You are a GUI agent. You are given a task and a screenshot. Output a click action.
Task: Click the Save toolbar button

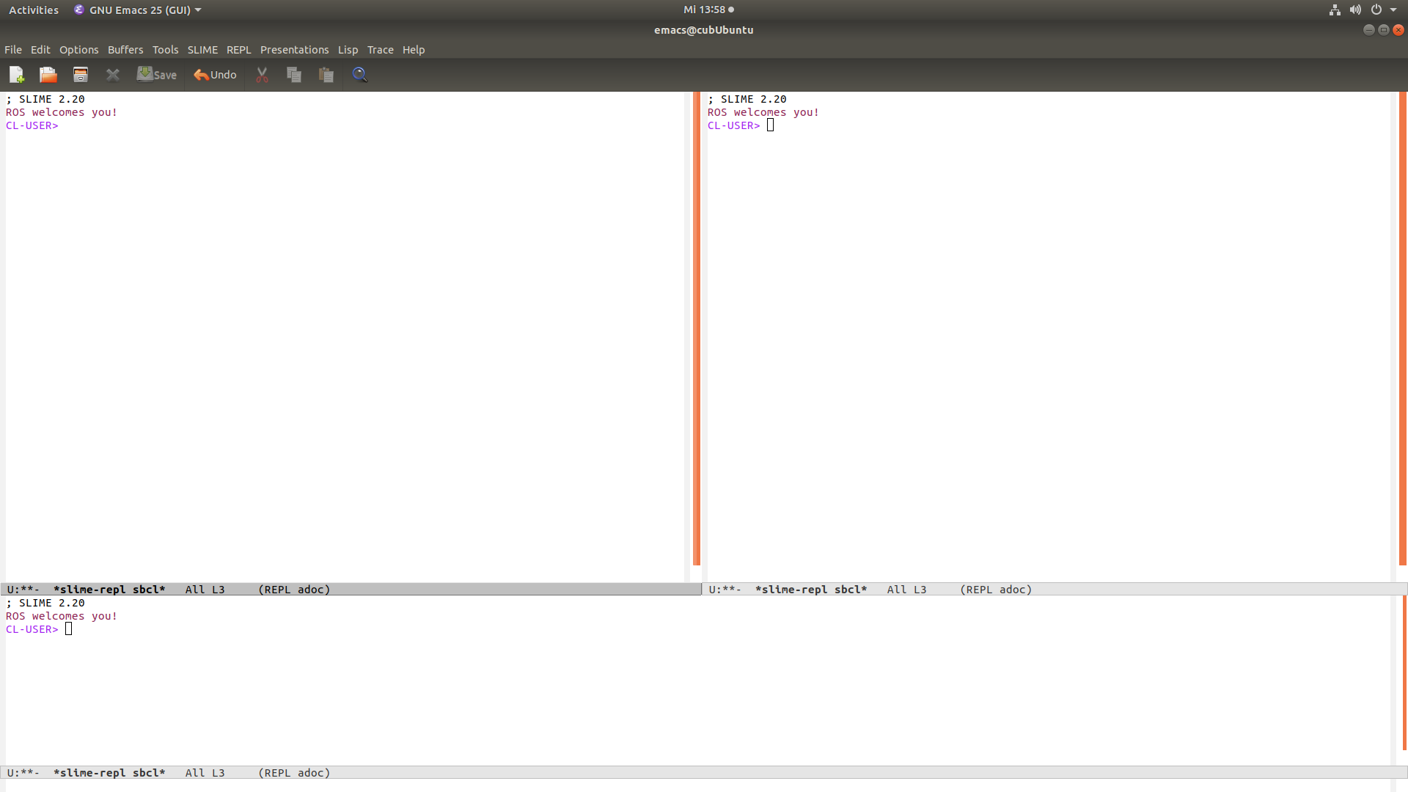click(157, 75)
